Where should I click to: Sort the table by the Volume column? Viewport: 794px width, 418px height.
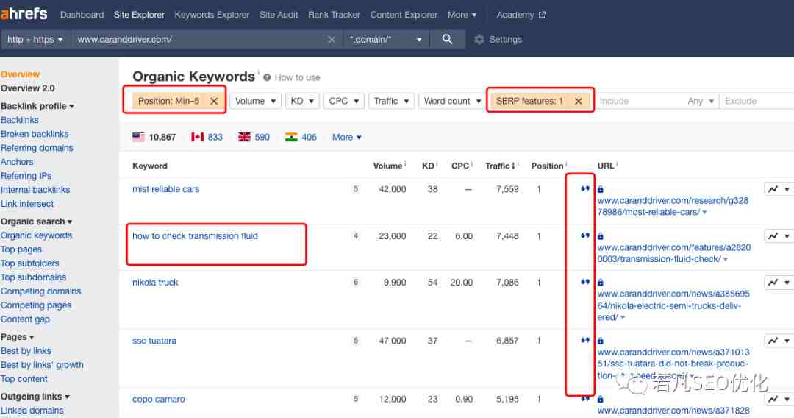pos(388,166)
